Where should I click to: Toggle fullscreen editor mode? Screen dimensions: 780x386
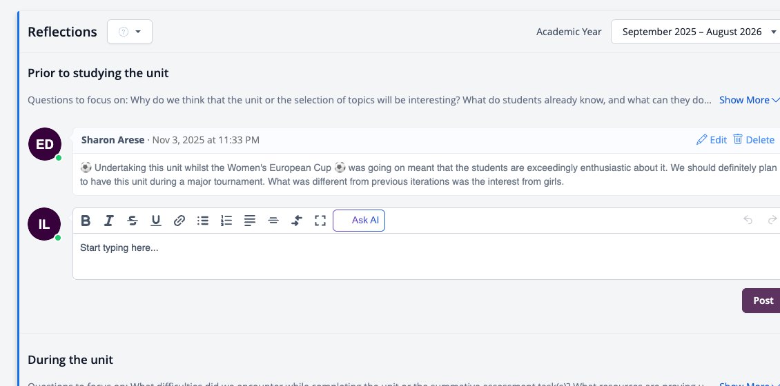click(320, 221)
